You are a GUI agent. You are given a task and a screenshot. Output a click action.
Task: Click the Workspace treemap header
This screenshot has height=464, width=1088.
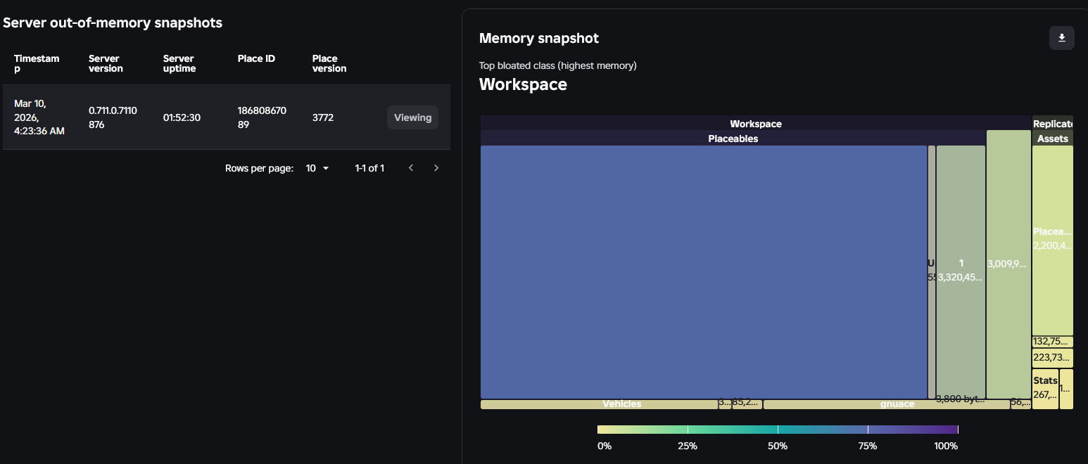point(756,123)
